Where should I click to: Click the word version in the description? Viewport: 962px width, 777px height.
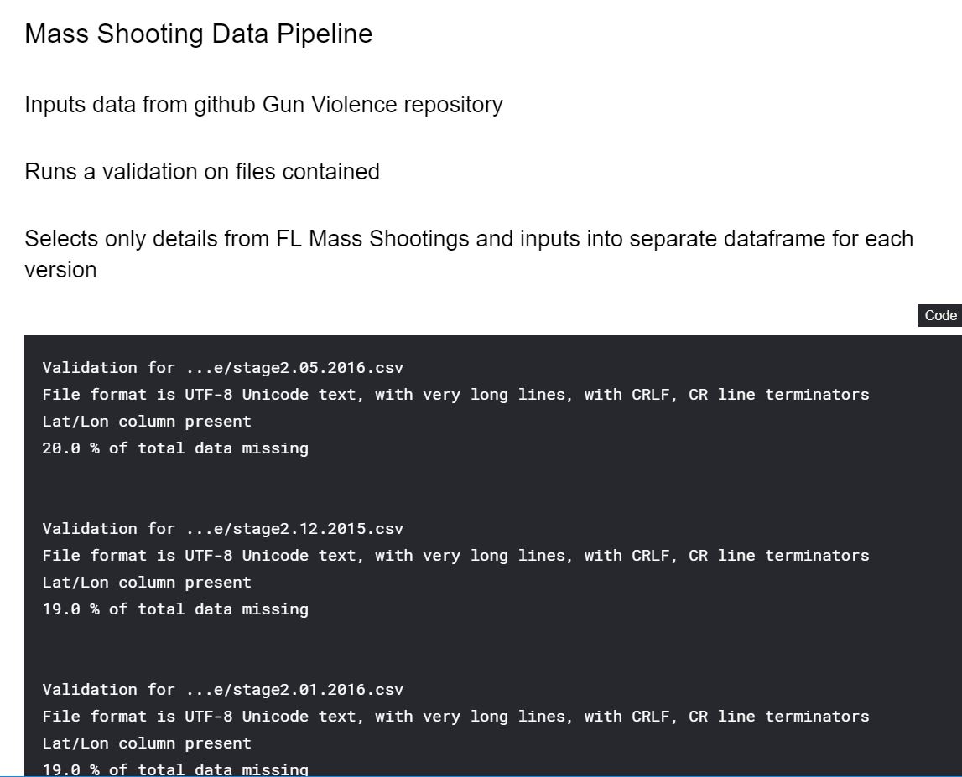[x=60, y=270]
